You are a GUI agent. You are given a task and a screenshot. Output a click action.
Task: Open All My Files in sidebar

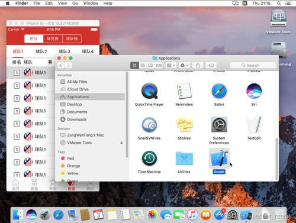(90, 82)
